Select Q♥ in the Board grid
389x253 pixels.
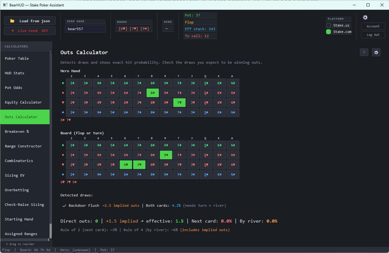click(x=206, y=165)
